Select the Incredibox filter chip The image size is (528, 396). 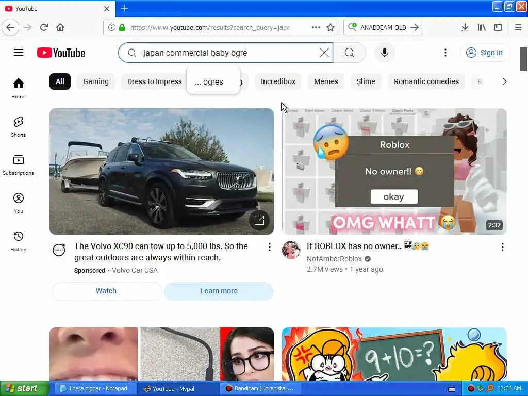[x=278, y=81]
